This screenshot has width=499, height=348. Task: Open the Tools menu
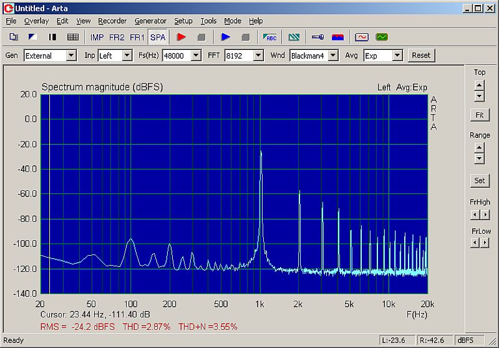(208, 21)
